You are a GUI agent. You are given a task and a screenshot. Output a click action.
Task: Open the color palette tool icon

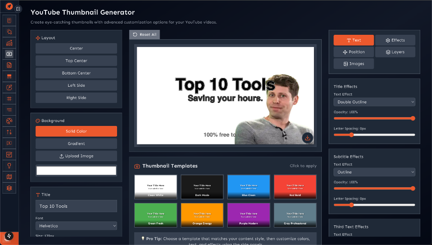[9, 121]
